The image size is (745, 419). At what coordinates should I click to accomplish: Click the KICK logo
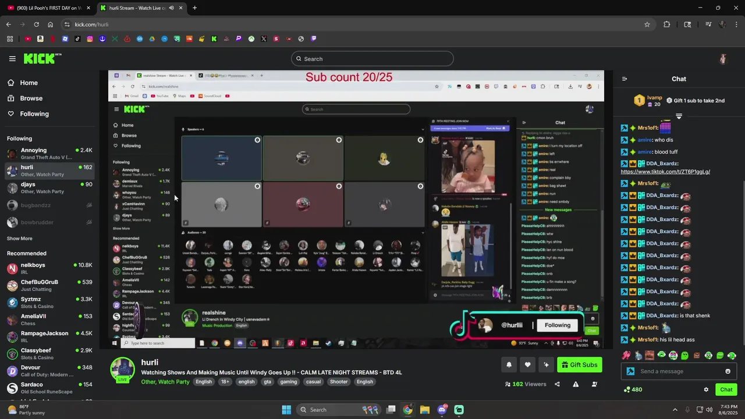tap(42, 58)
